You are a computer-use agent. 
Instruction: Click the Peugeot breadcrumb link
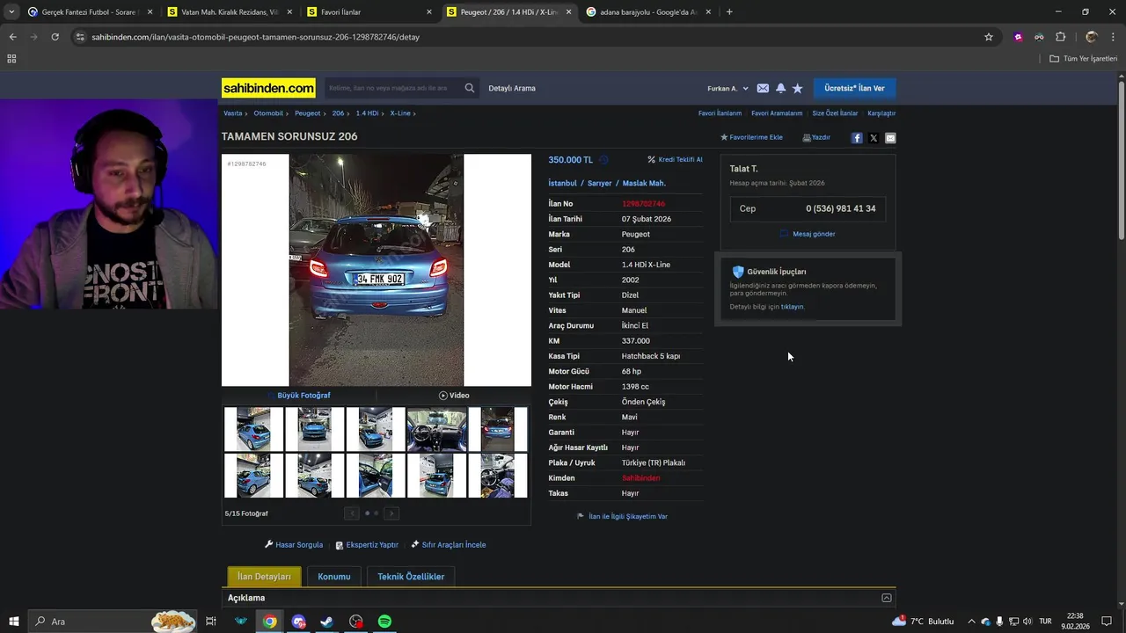(307, 113)
